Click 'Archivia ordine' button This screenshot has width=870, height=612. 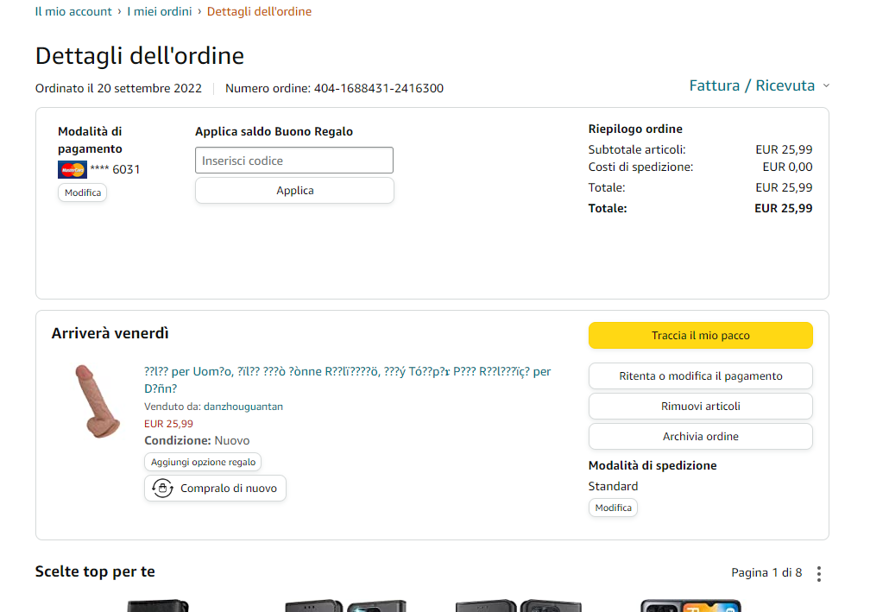click(x=701, y=436)
